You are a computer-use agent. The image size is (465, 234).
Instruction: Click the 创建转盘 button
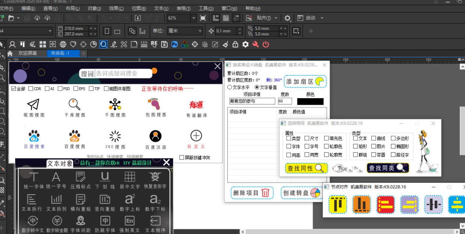pos(302,193)
